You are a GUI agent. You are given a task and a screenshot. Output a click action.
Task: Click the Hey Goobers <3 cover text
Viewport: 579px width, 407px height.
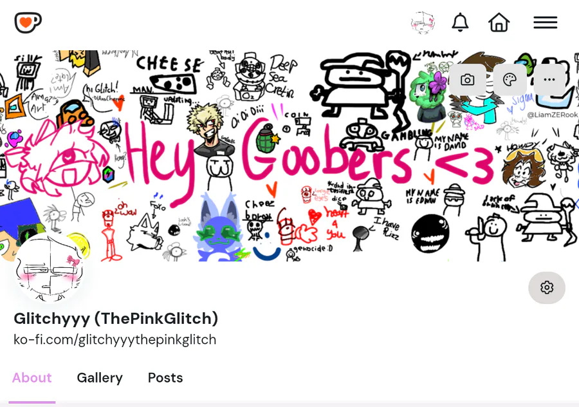(309, 156)
